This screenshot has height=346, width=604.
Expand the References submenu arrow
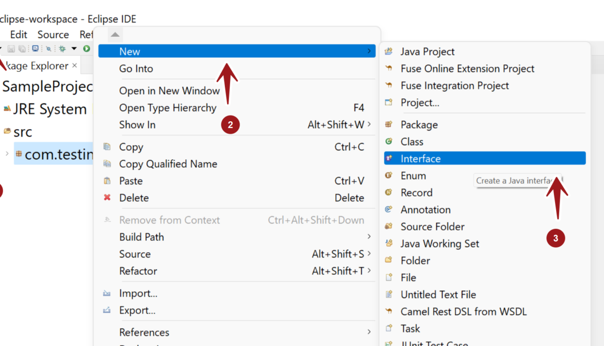(x=369, y=332)
